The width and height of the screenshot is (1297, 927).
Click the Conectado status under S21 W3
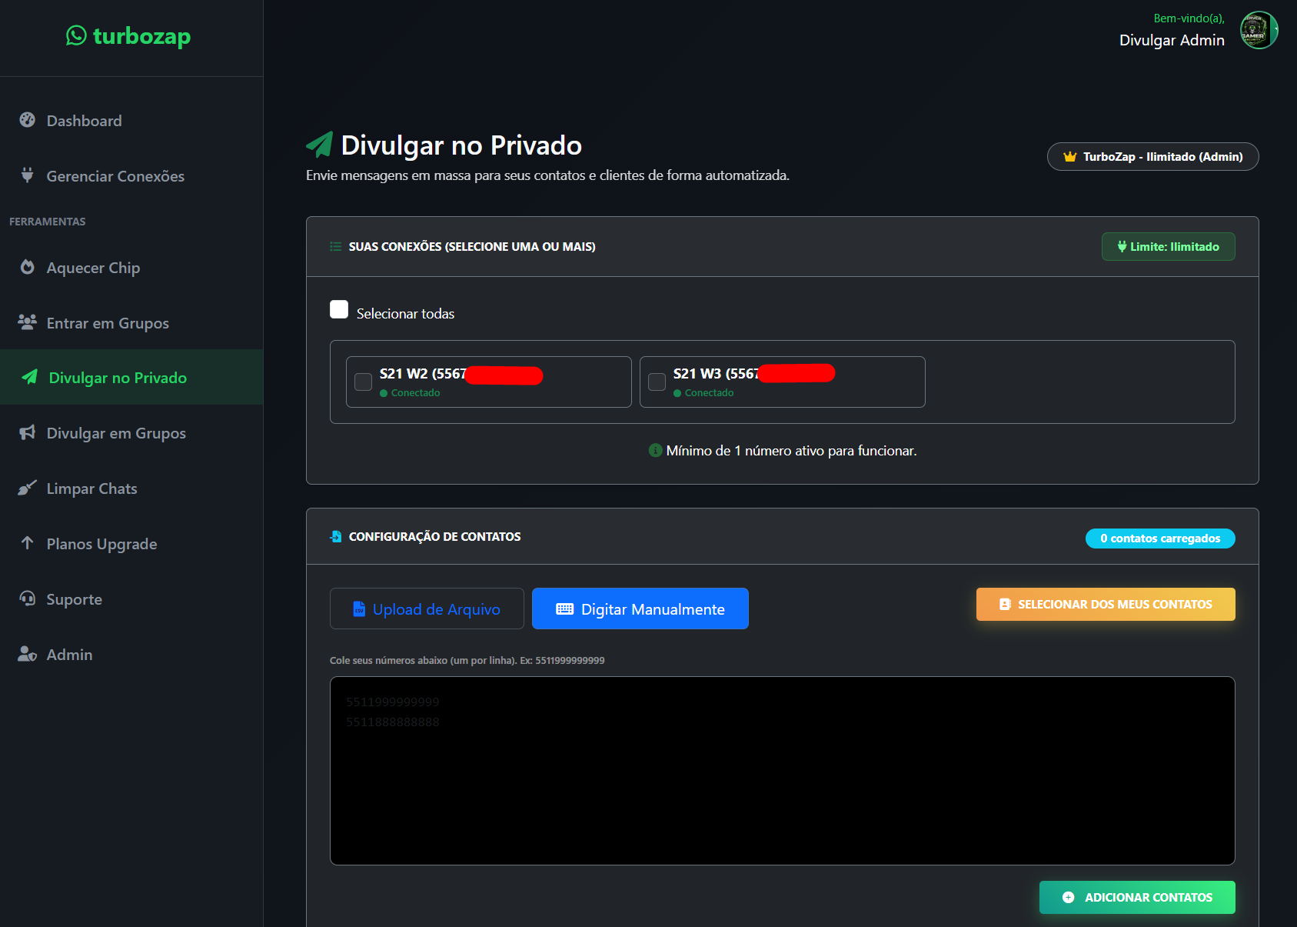(x=703, y=393)
